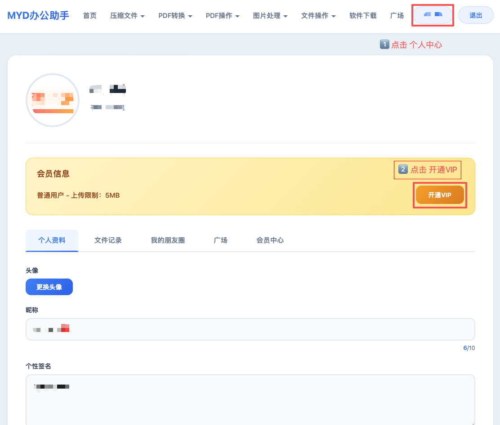This screenshot has height=425, width=500.
Task: Switch to the 文件记录 tab
Action: point(108,240)
